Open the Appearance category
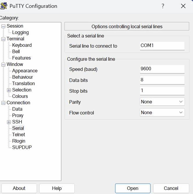This screenshot has width=193, height=194. [x=25, y=71]
